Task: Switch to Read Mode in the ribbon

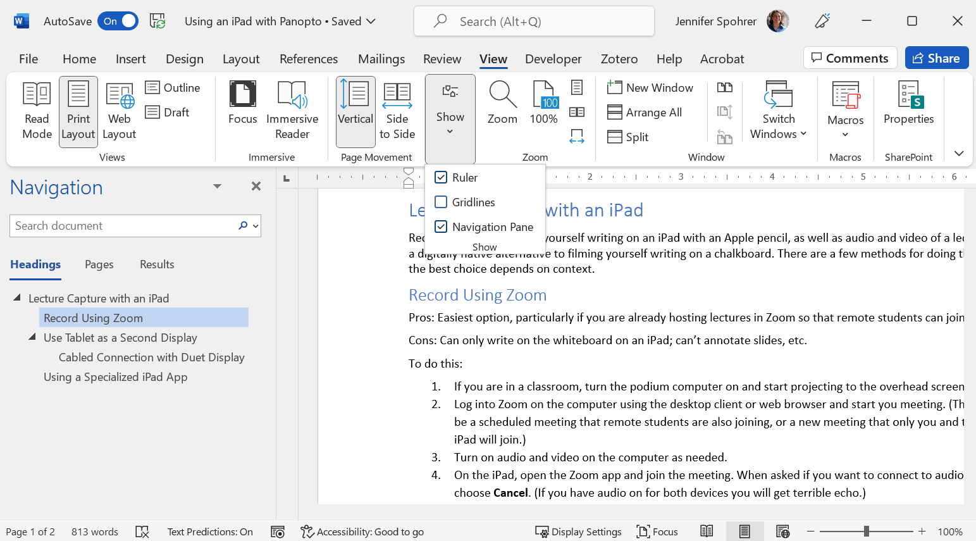Action: click(37, 111)
